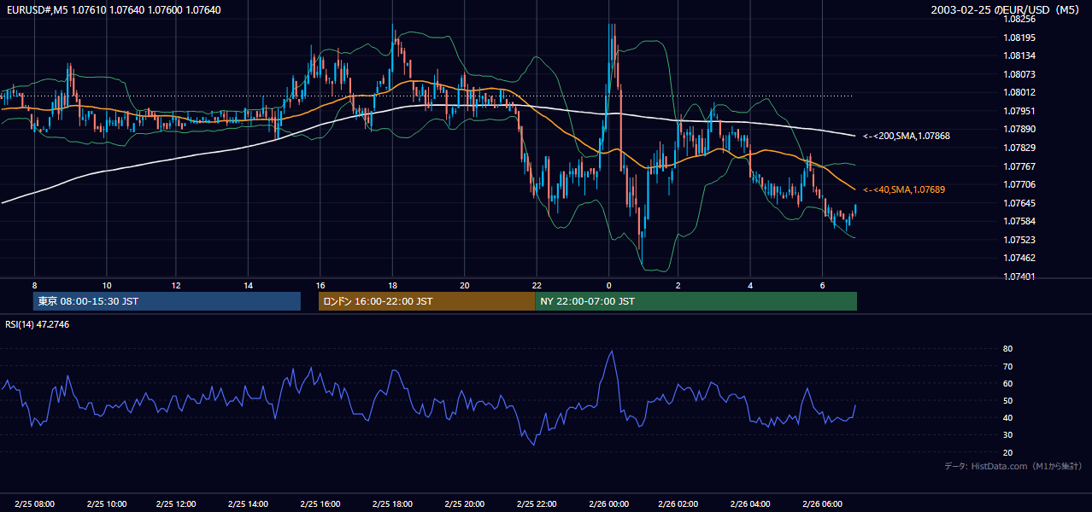
Task: Click hour tick 18 under the price chart
Action: coord(392,285)
